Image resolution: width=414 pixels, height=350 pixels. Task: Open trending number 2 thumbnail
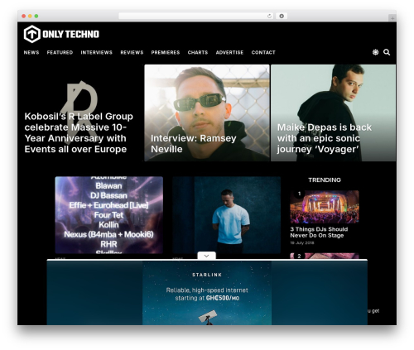pyautogui.click(x=325, y=256)
